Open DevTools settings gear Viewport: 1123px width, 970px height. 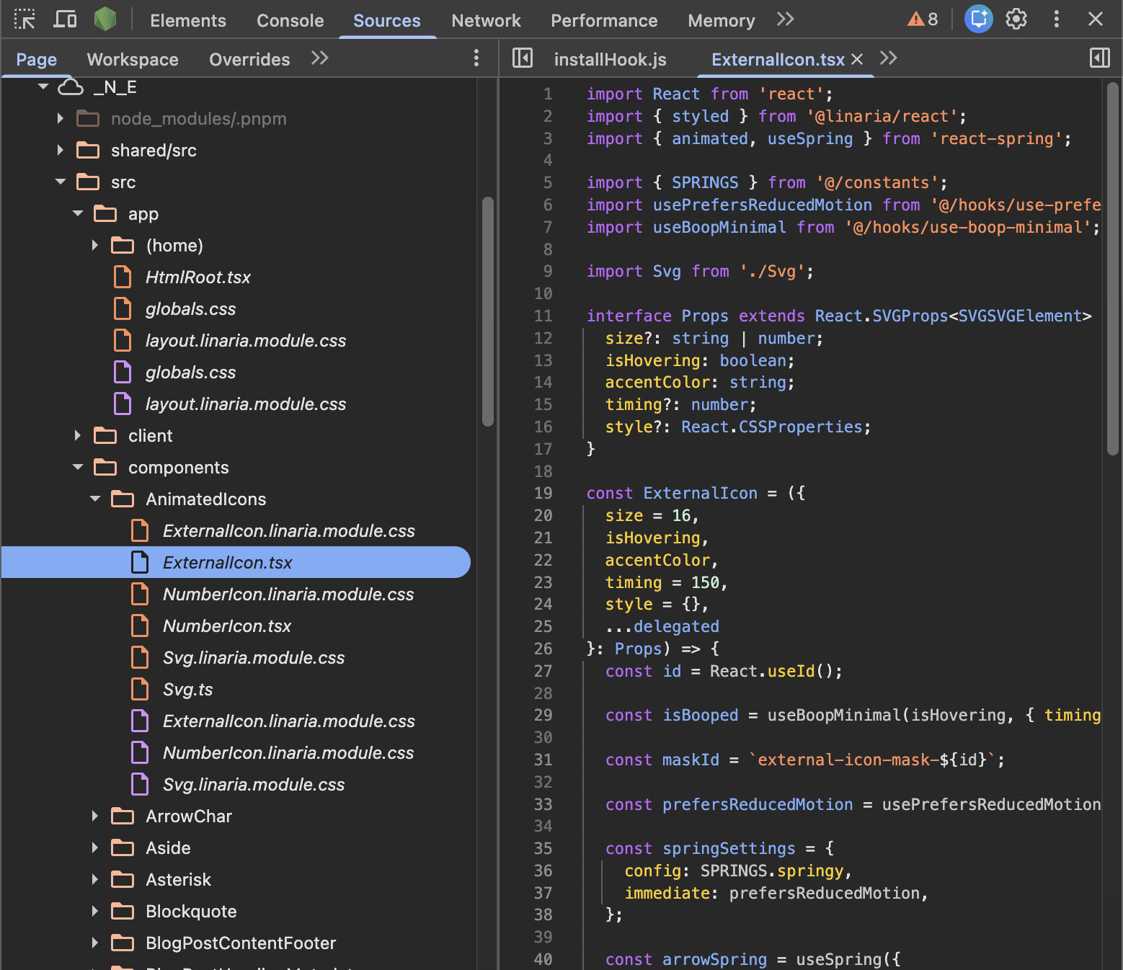pos(1016,19)
